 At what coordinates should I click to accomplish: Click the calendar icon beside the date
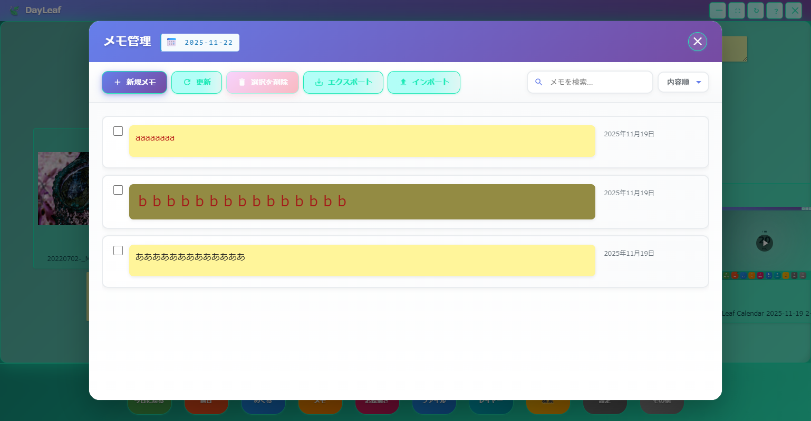point(171,43)
